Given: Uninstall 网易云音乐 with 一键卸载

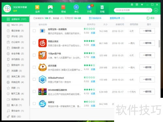Looking at the screenshot, I should pyautogui.click(x=147, y=43).
